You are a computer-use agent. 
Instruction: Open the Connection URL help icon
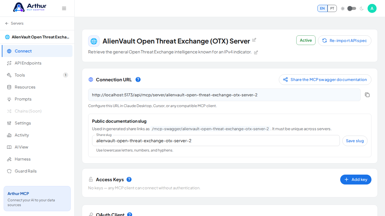pos(138,79)
